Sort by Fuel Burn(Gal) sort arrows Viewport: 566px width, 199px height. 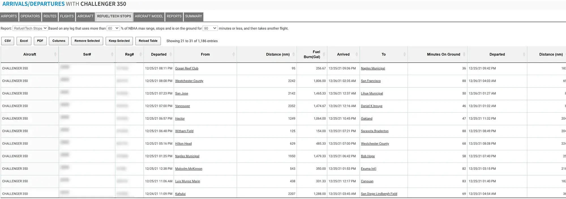tap(324, 54)
